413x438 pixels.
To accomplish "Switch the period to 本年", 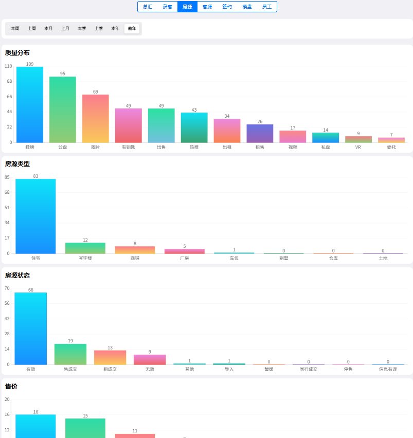I will [x=115, y=28].
